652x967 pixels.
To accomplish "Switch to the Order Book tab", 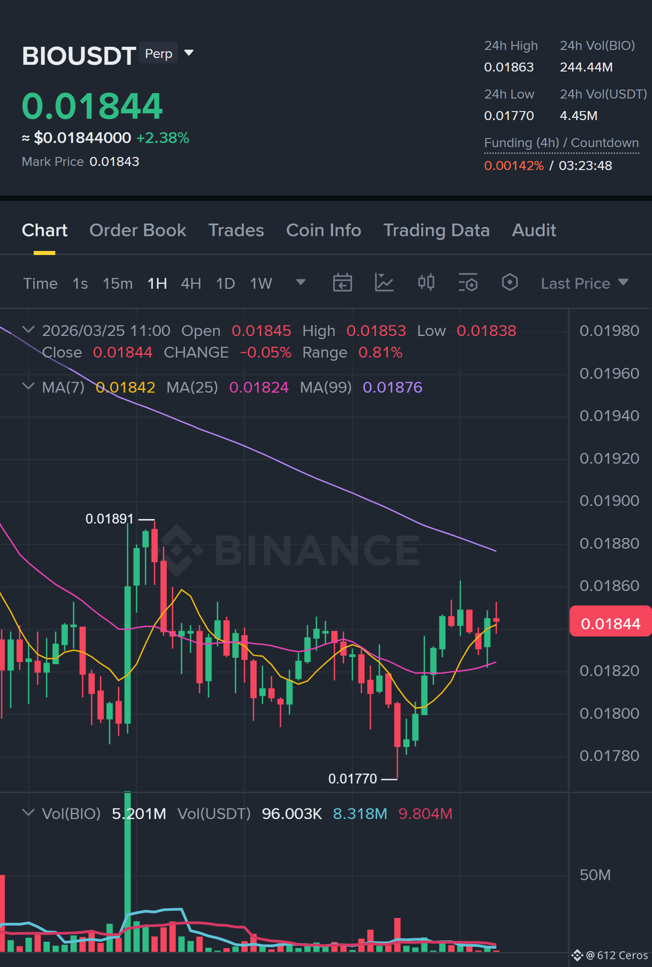I will click(x=138, y=230).
